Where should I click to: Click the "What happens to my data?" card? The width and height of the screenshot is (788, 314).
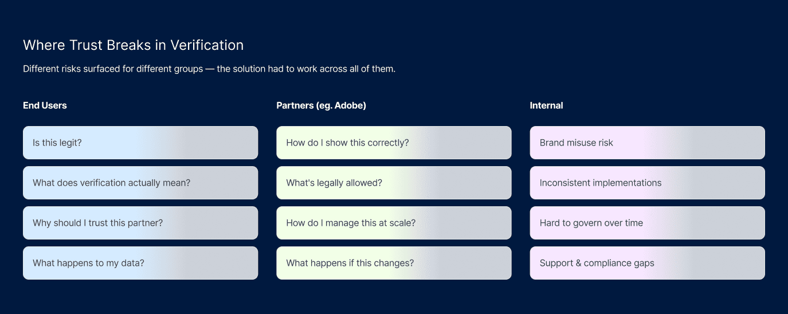point(140,263)
